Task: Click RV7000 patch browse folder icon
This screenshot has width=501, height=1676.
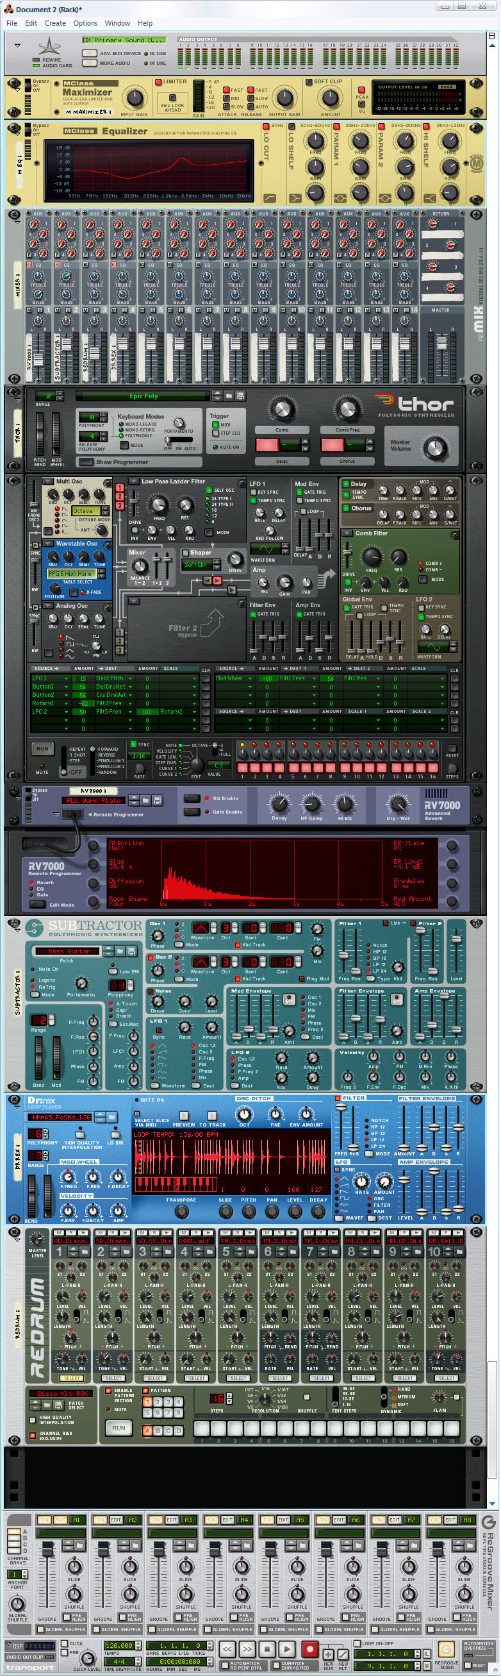Action: [x=145, y=800]
